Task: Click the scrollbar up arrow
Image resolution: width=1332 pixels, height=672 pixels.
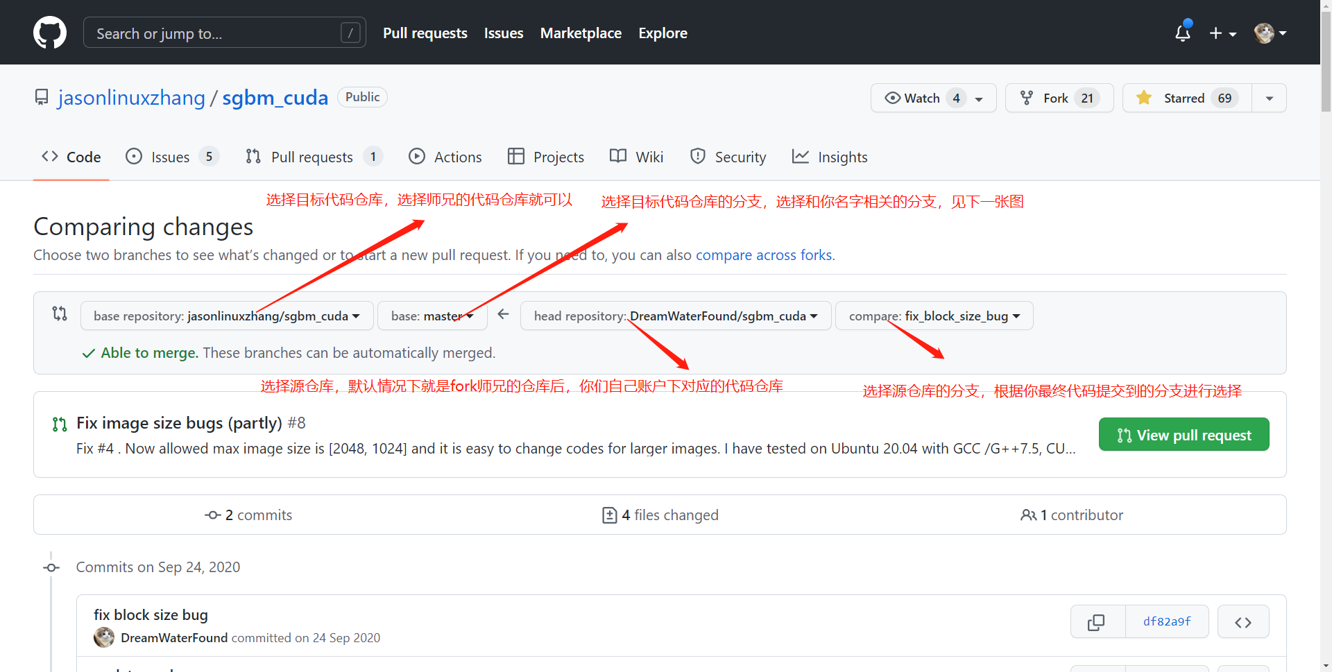Action: coord(1326,6)
